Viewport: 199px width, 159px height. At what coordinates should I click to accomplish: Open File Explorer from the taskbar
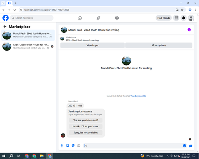click(42, 156)
